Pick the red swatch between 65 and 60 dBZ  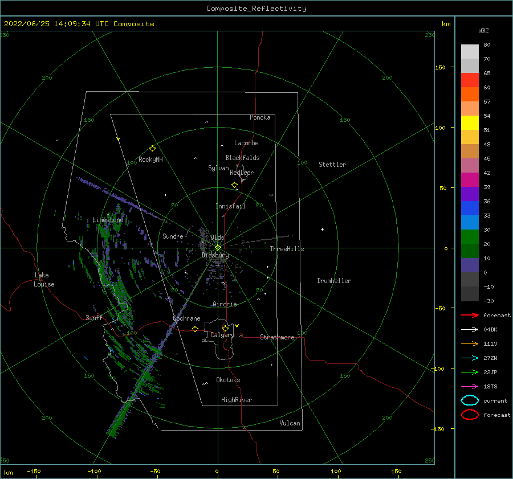(x=470, y=80)
